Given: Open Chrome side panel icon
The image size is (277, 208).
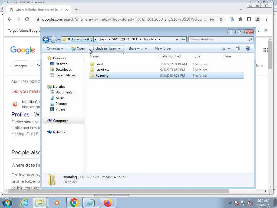Looking at the screenshot, I should (x=249, y=19).
